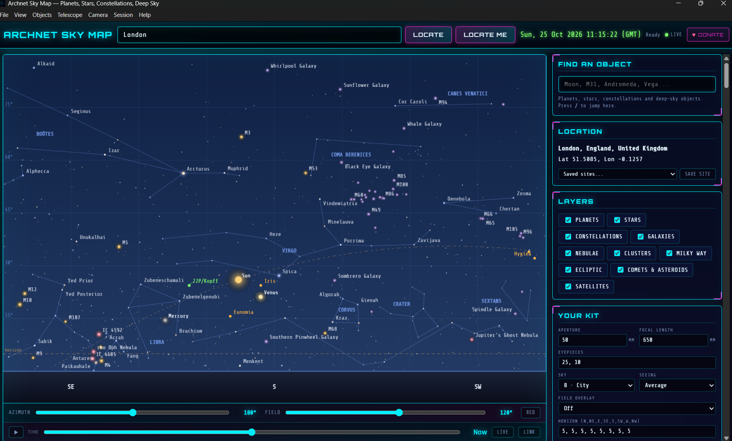Image resolution: width=732 pixels, height=441 pixels.
Task: Select the M5 cluster marker
Action: [x=119, y=247]
